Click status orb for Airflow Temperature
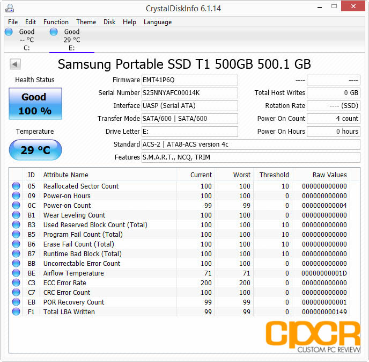The height and width of the screenshot is (362, 369). [x=16, y=273]
